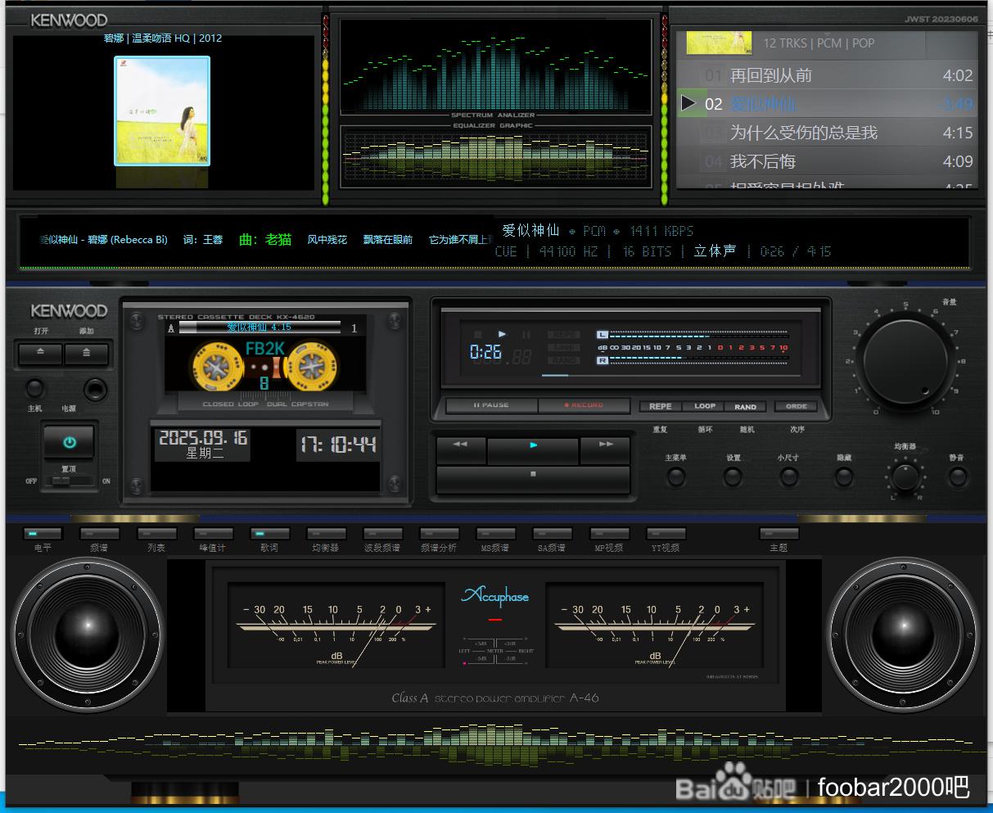Toggle the 电平 level panel button

tap(43, 534)
